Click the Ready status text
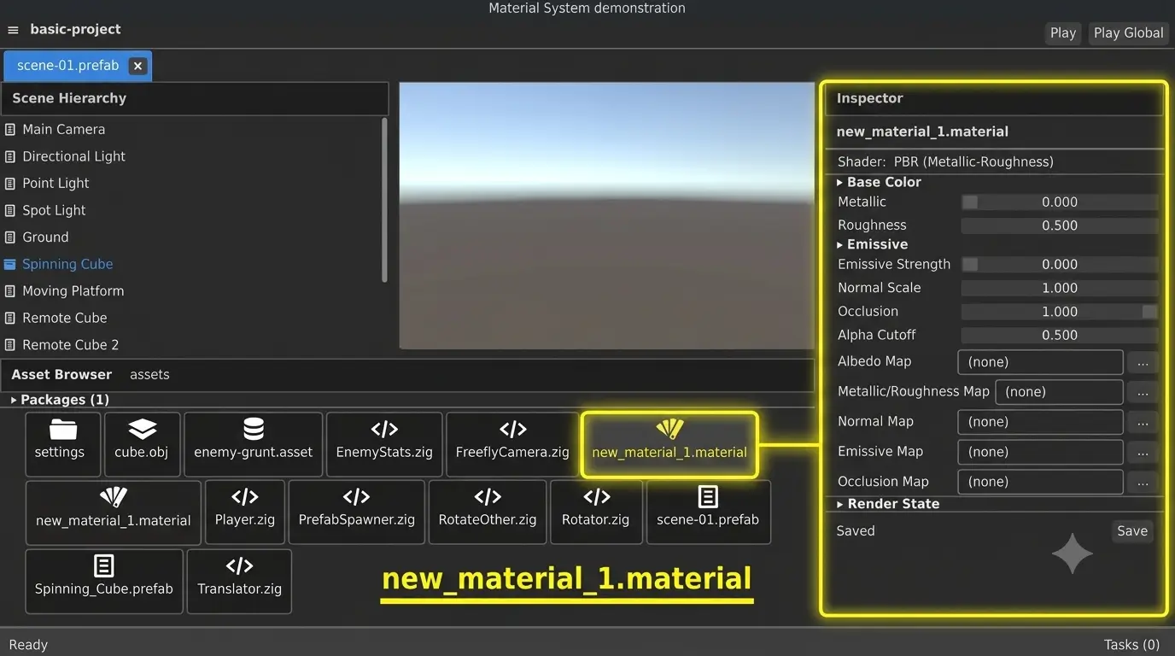 pos(28,645)
